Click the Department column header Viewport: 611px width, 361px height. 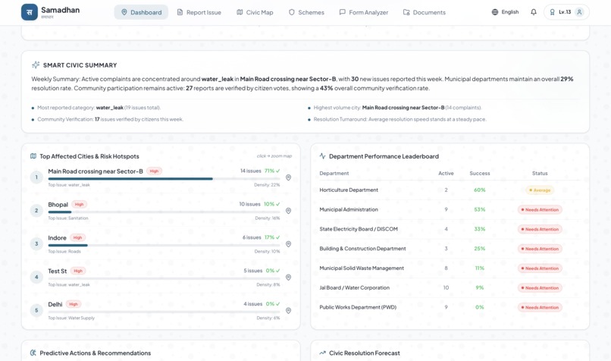[x=334, y=173]
